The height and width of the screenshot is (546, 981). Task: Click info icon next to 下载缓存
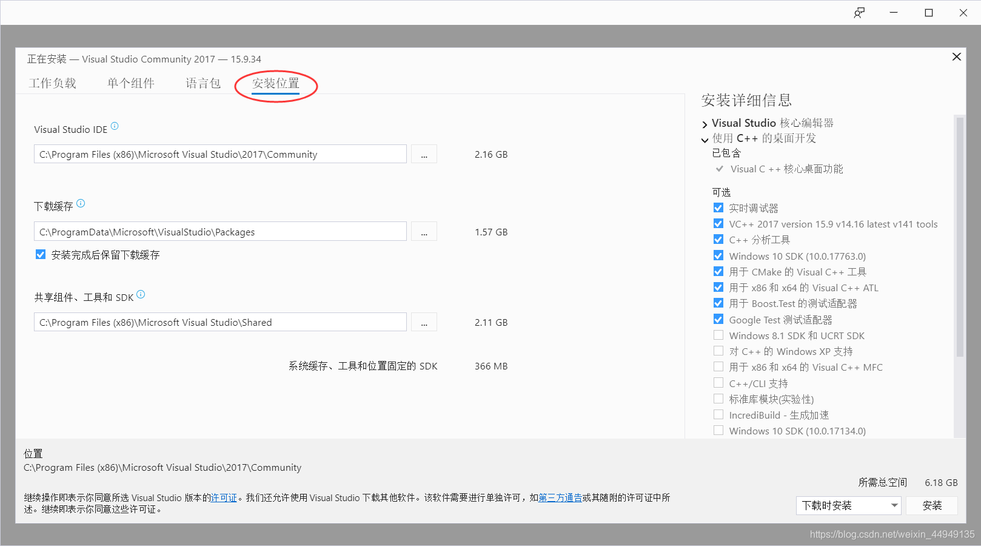(81, 203)
